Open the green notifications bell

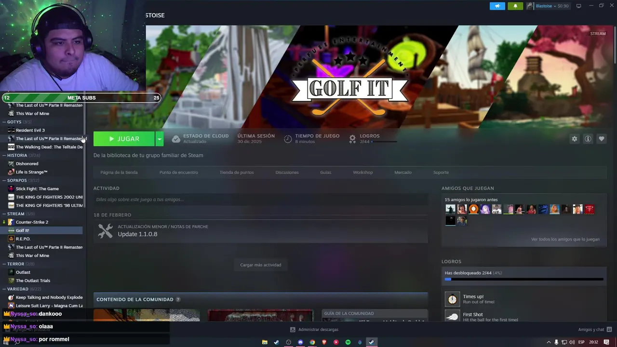515,6
